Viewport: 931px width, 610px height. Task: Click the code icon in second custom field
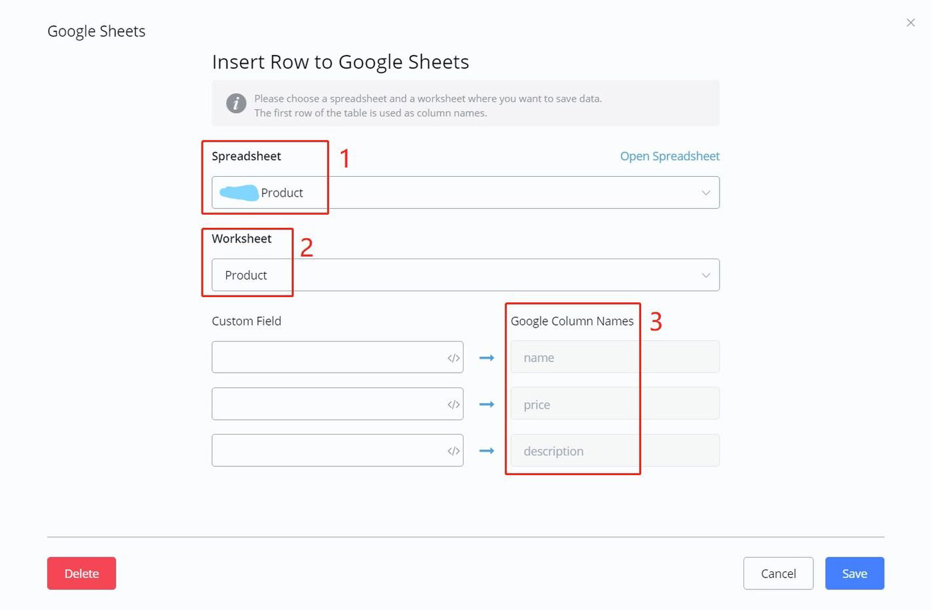(x=454, y=405)
